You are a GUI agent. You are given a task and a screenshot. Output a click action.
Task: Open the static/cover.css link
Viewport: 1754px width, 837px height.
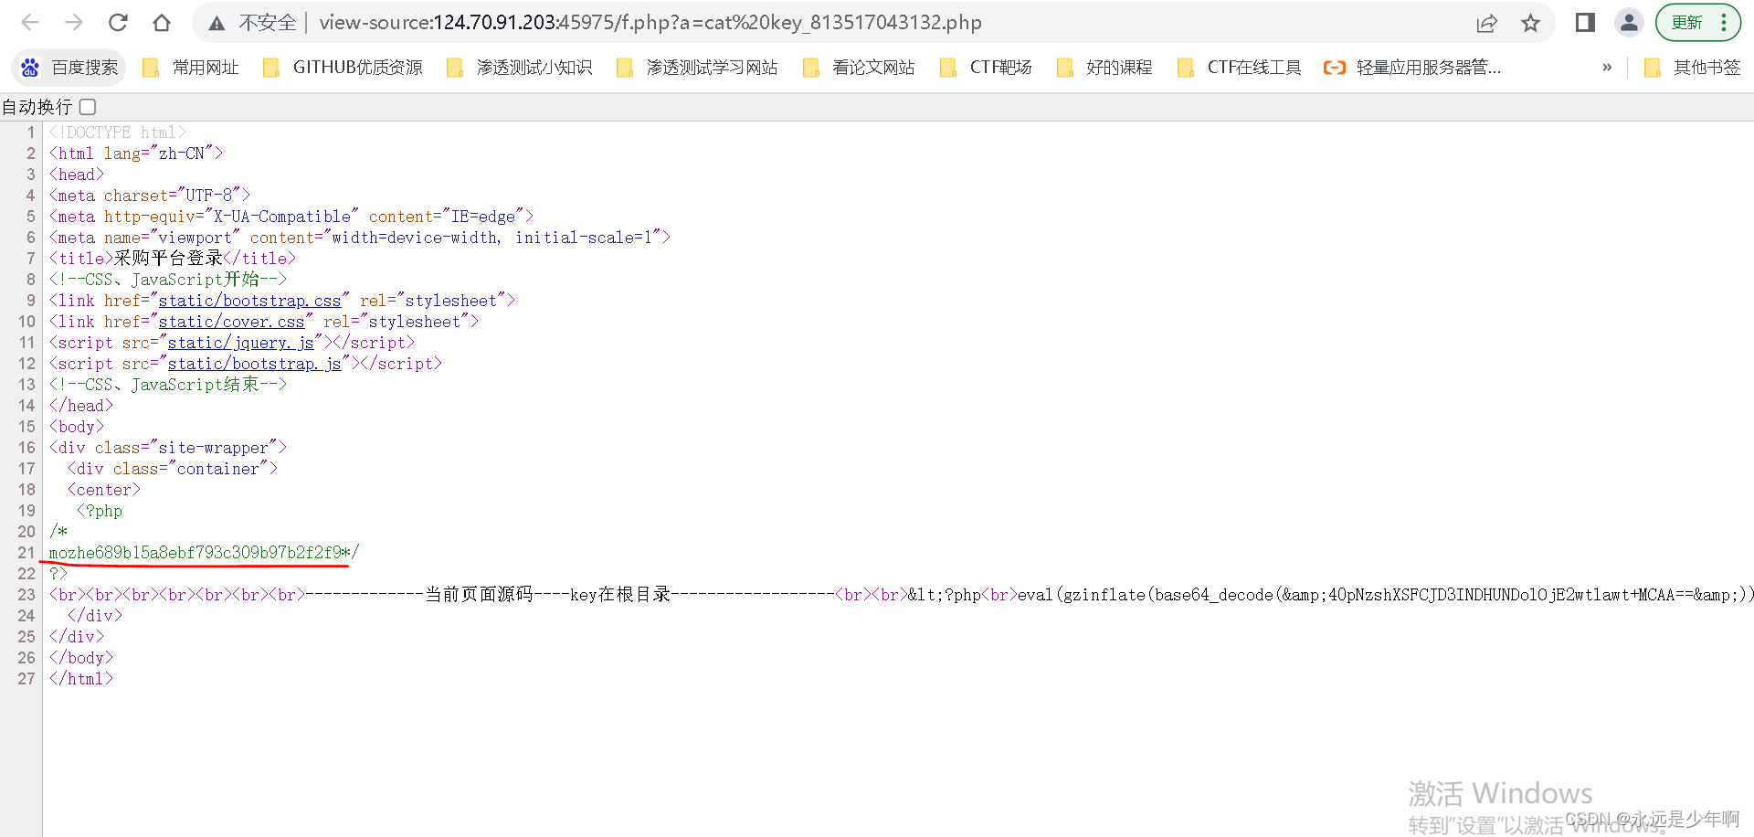[231, 322]
